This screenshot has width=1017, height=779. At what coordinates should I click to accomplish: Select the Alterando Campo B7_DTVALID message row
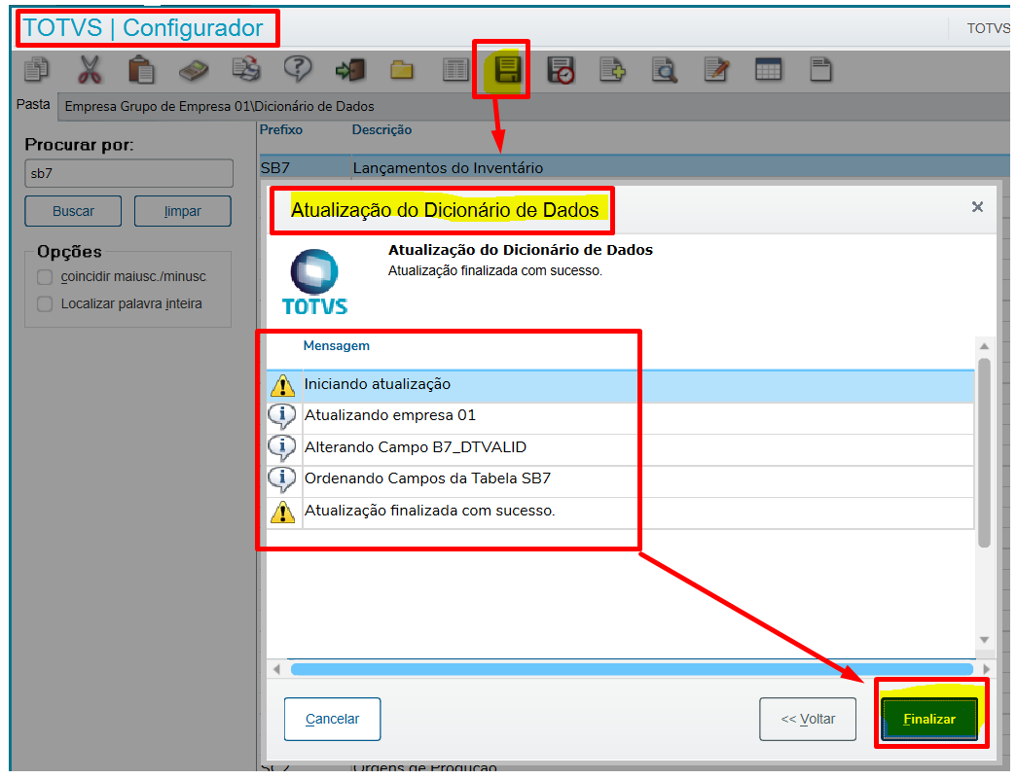pos(620,449)
